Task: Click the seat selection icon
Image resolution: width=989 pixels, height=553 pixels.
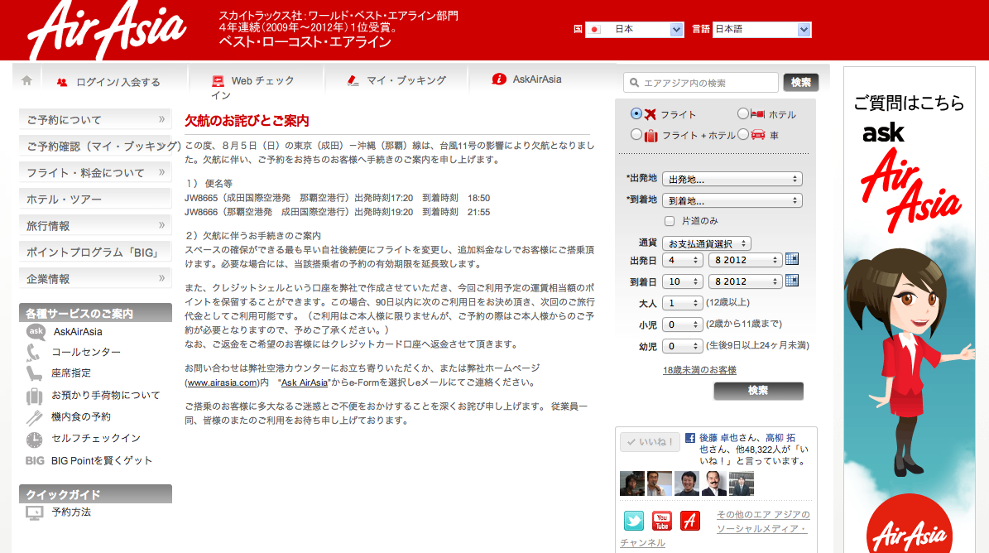Action: point(34,373)
